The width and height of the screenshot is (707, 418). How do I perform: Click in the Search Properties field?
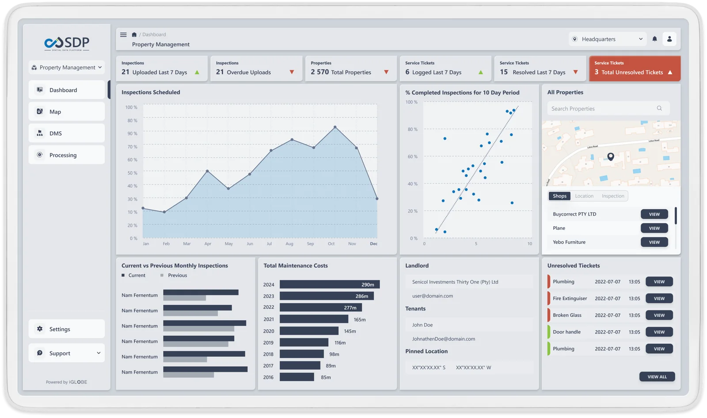[601, 109]
